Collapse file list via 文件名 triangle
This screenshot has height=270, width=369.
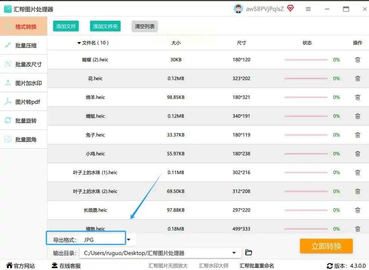pos(79,43)
